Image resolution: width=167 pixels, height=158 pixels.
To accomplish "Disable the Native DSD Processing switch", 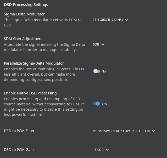I will (x=97, y=104).
